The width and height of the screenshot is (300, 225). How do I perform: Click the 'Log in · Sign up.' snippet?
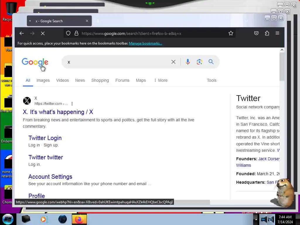tap(43, 145)
